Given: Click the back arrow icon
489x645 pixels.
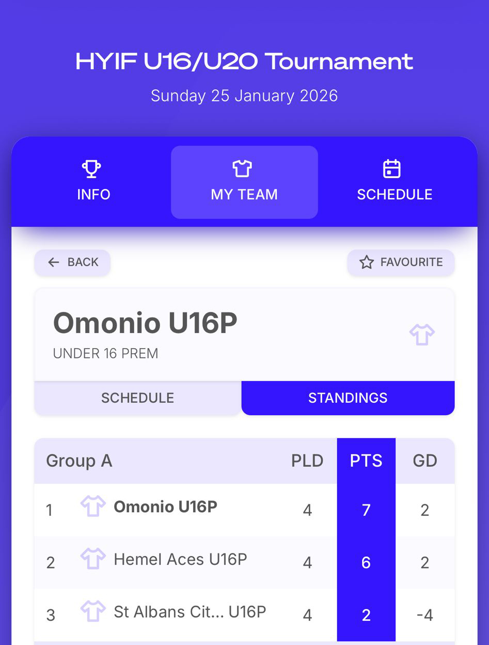Looking at the screenshot, I should pos(53,262).
